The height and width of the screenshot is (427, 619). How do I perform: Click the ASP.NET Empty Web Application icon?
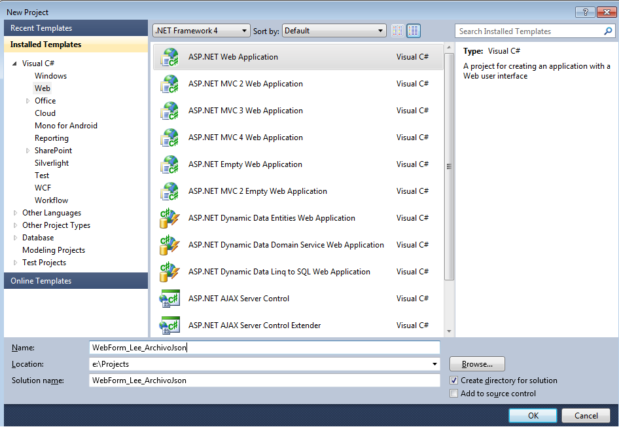pyautogui.click(x=169, y=164)
